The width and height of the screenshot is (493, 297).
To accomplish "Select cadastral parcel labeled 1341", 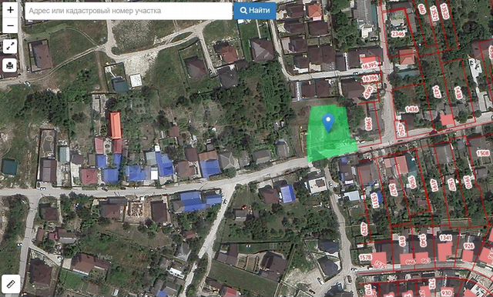I will pos(445,238).
